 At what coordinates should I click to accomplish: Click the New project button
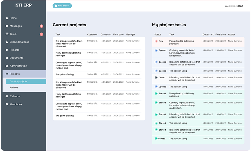tap(62, 6)
